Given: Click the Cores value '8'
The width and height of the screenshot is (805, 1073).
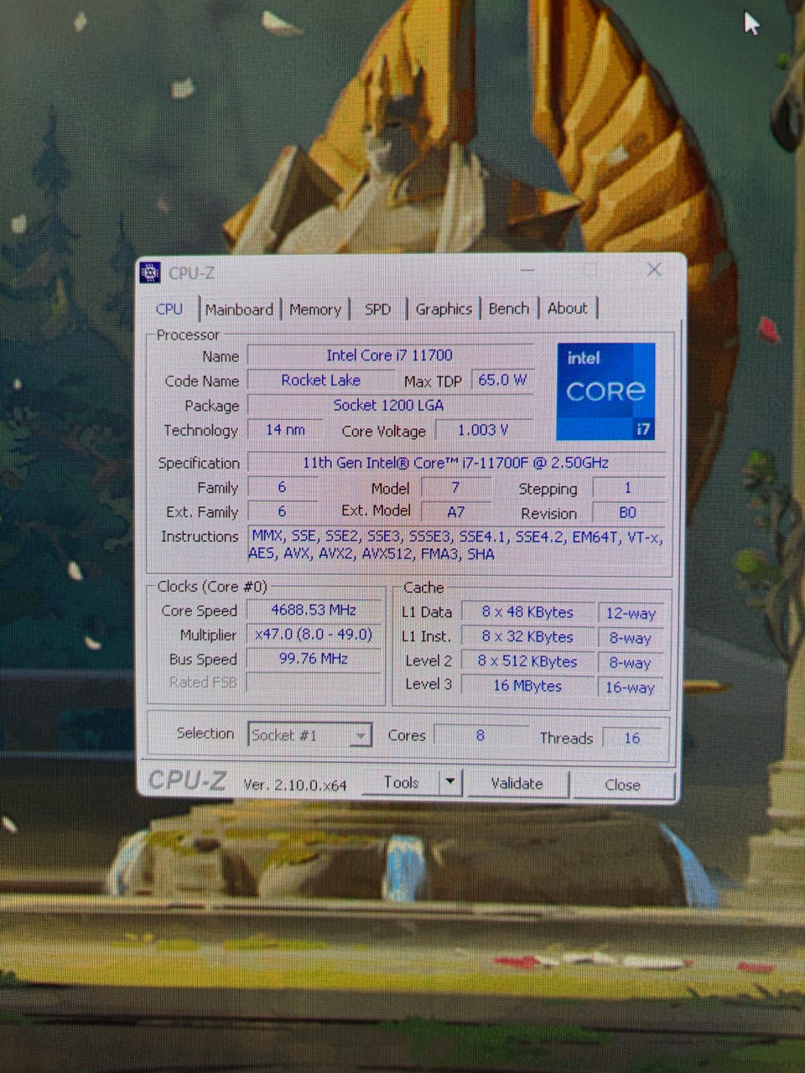Looking at the screenshot, I should pos(480,735).
